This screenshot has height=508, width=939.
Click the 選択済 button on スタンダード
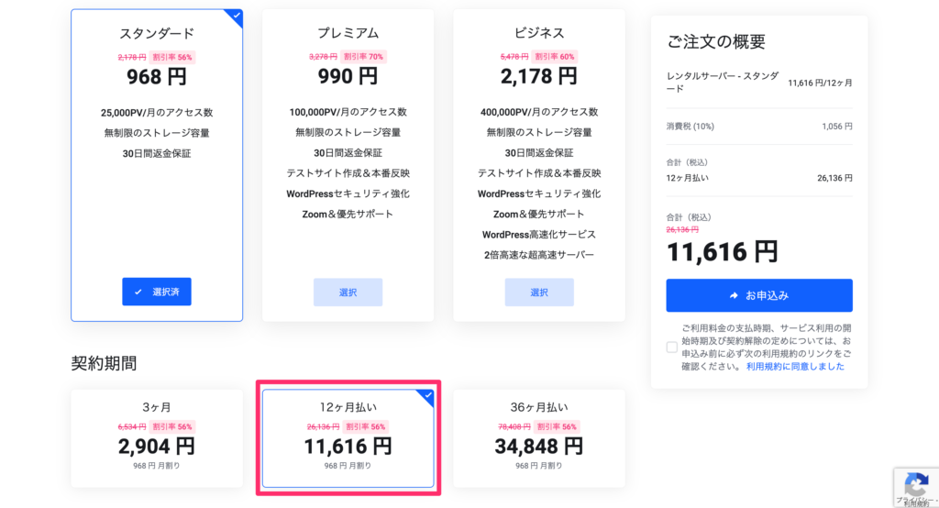point(157,292)
